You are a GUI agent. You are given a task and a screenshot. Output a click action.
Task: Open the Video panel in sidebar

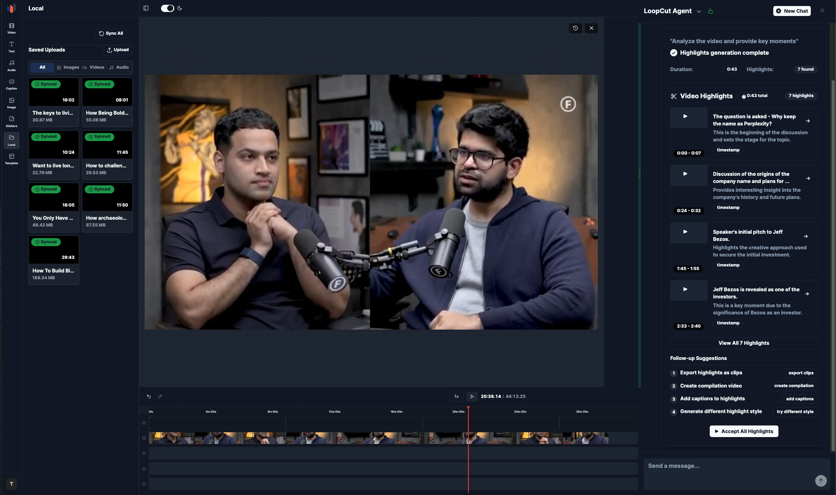pyautogui.click(x=12, y=28)
